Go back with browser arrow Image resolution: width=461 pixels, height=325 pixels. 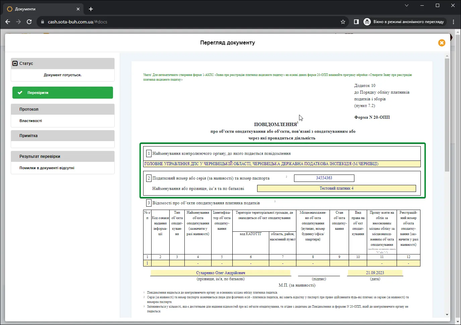(8, 22)
